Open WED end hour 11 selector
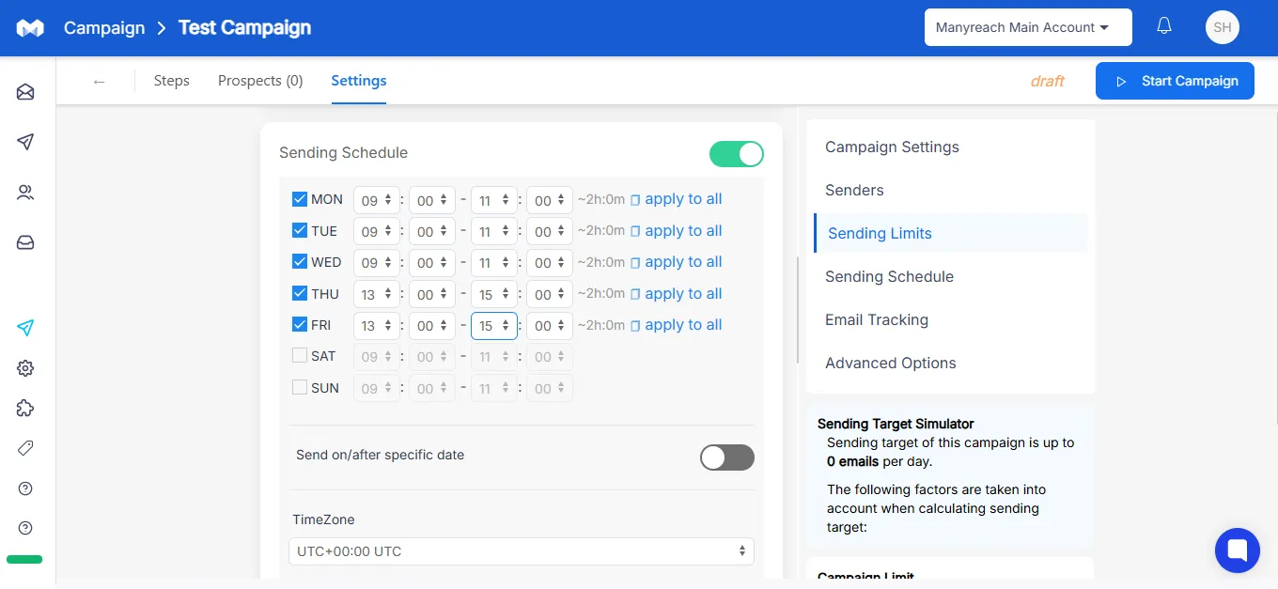Screen dimensions: 1278x589 click(494, 263)
